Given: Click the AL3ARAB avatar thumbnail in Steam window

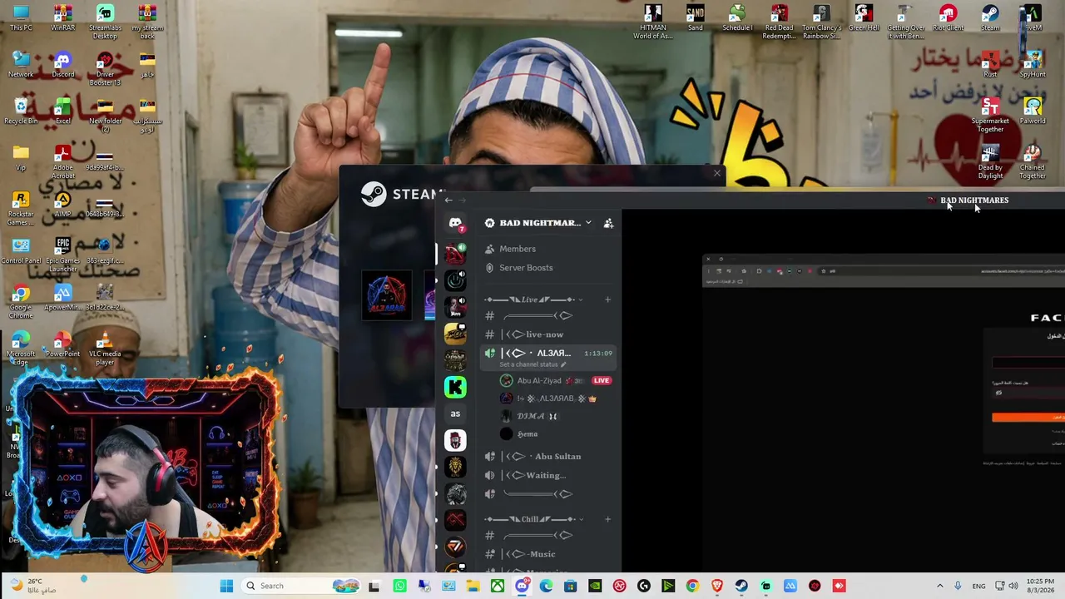Looking at the screenshot, I should coord(387,295).
